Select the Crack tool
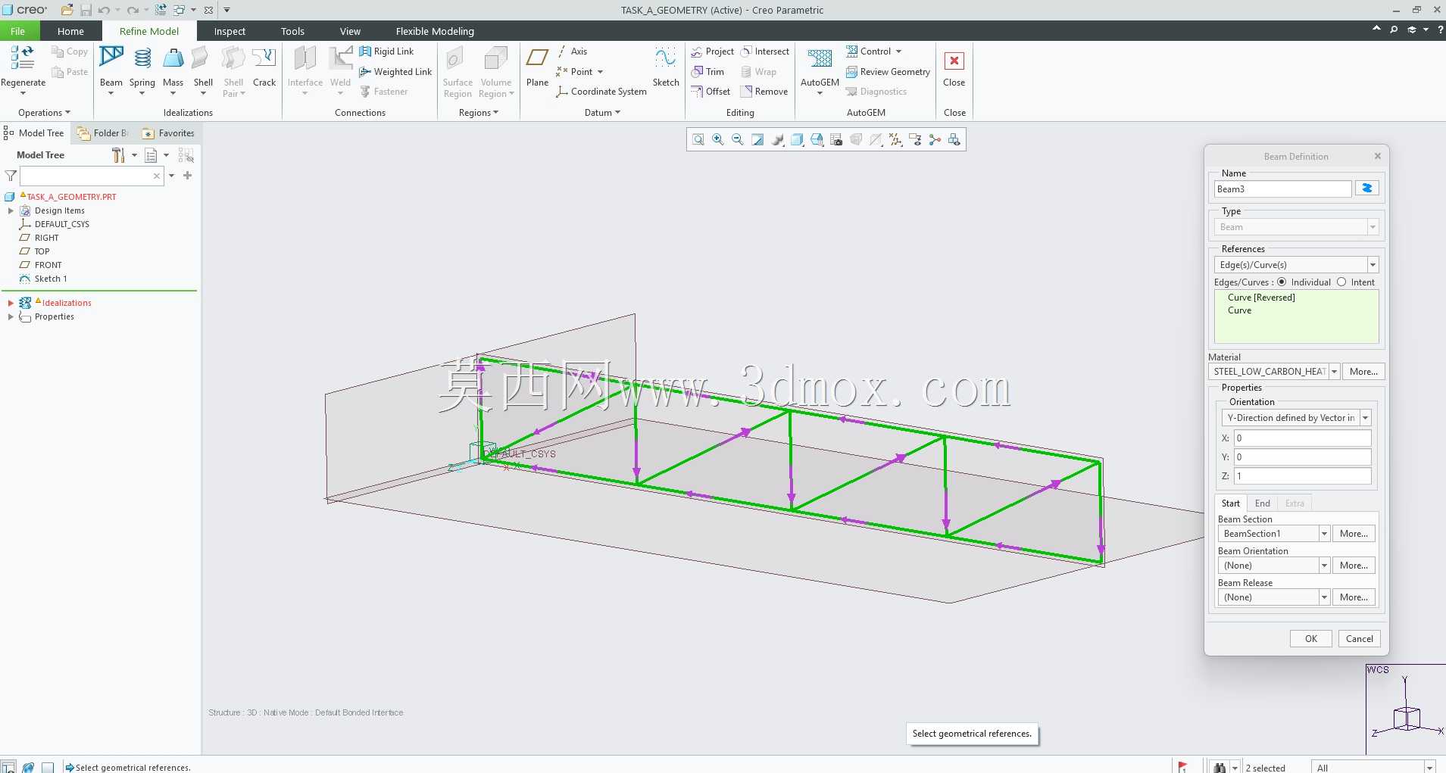 point(264,67)
